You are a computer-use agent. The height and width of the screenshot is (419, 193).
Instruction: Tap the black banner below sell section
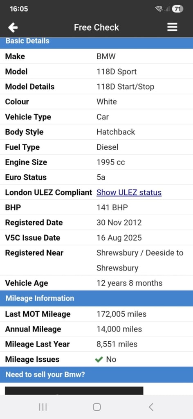[74, 391]
